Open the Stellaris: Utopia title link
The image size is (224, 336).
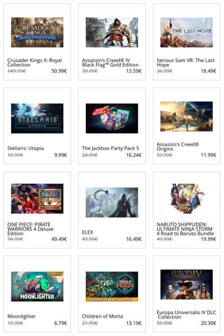pyautogui.click(x=26, y=148)
